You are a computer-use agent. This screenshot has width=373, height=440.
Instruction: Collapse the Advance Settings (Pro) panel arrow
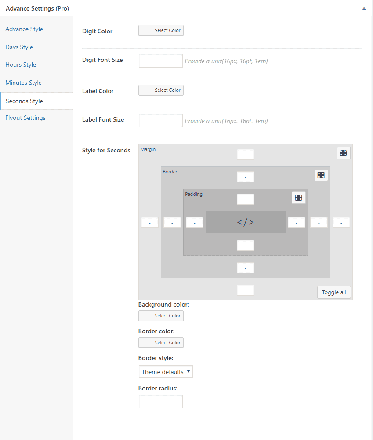(x=364, y=8)
